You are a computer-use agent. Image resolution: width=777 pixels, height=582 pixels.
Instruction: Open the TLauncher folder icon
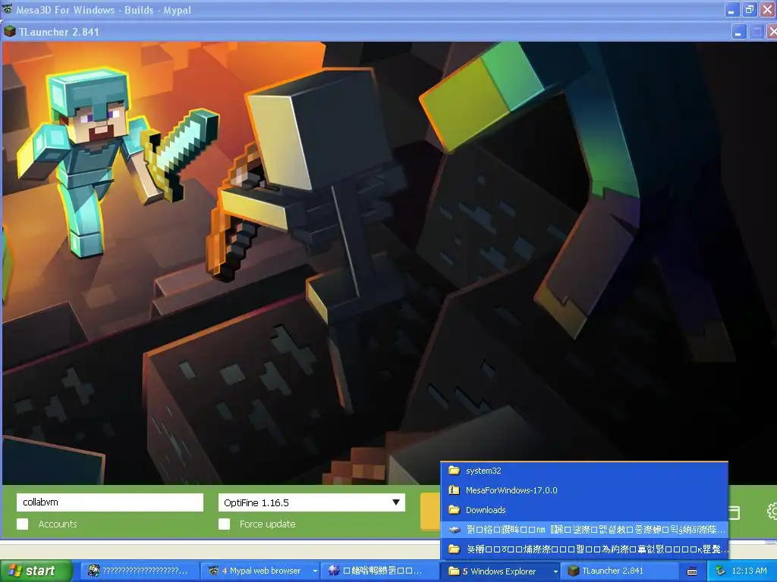pyautogui.click(x=734, y=512)
